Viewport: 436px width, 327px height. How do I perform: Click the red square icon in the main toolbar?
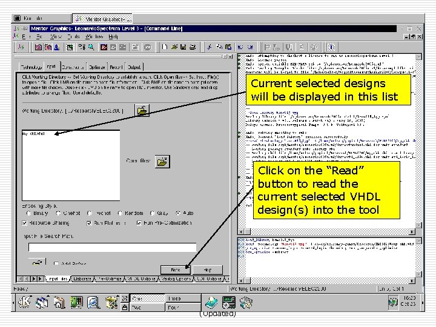(x=104, y=47)
